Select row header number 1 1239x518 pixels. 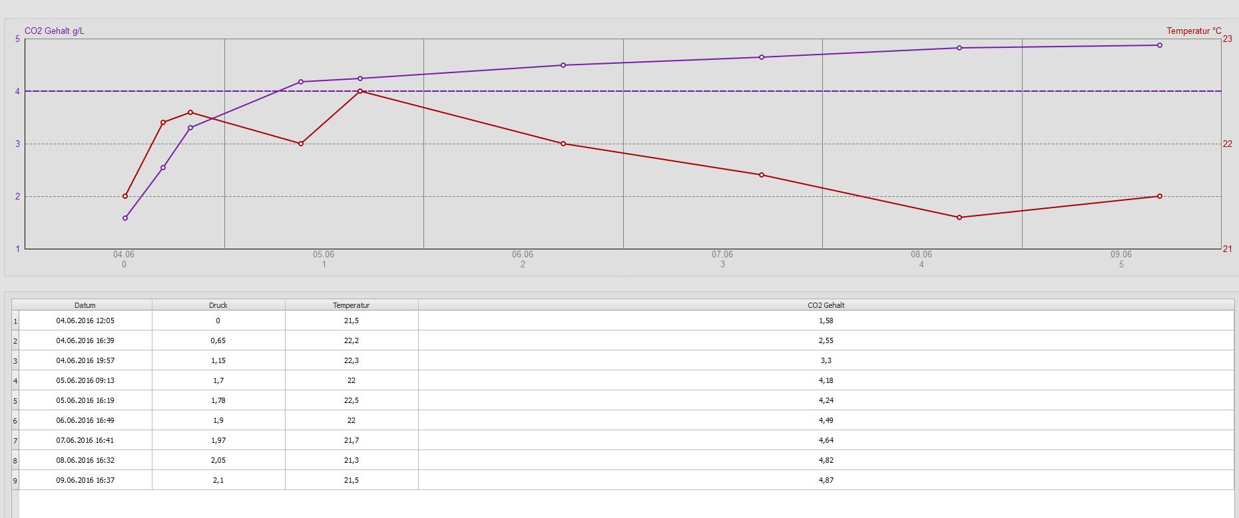coord(15,321)
